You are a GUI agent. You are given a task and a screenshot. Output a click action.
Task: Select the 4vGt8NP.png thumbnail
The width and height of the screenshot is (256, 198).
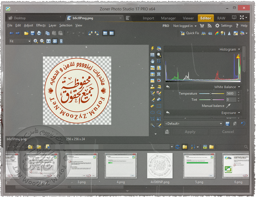160,165
